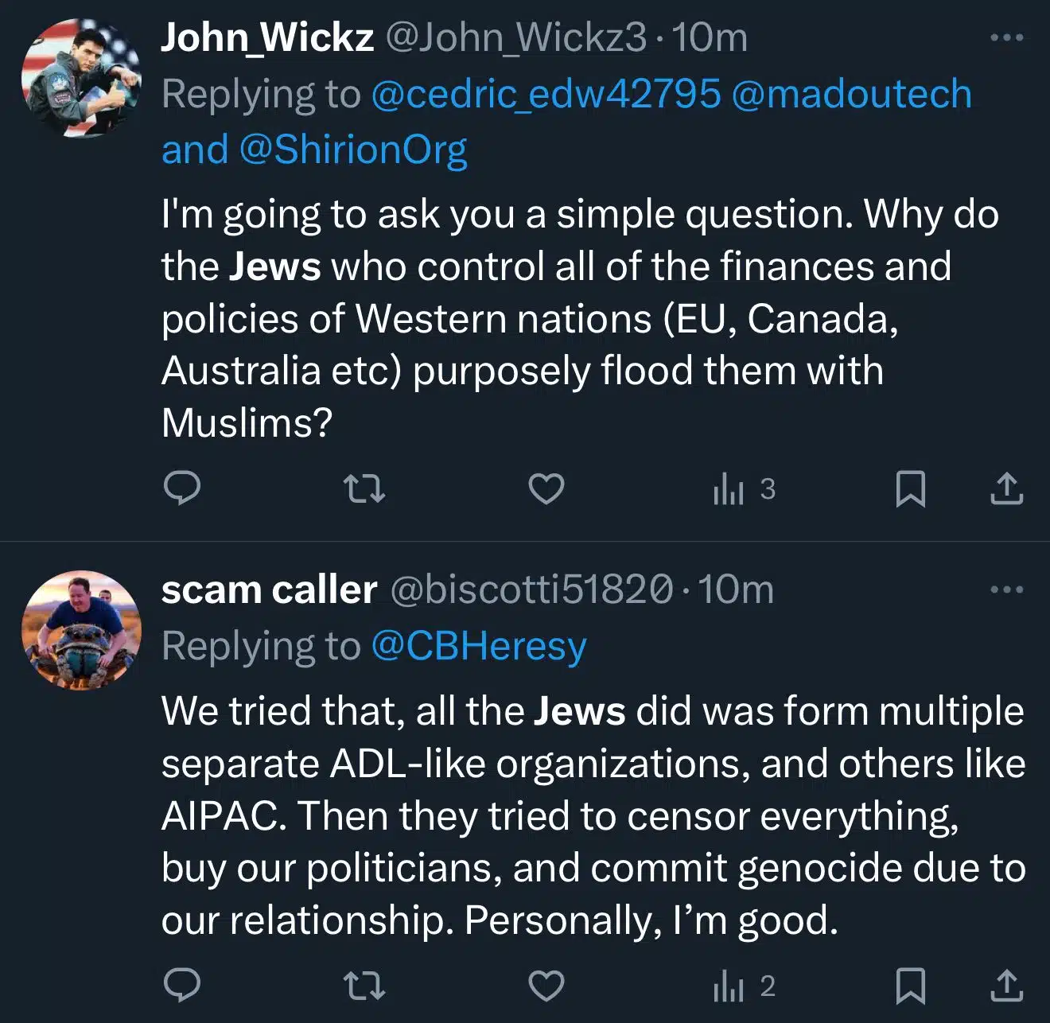Bookmark scam caller's tweet
Viewport: 1050px width, 1023px height.
click(x=910, y=986)
